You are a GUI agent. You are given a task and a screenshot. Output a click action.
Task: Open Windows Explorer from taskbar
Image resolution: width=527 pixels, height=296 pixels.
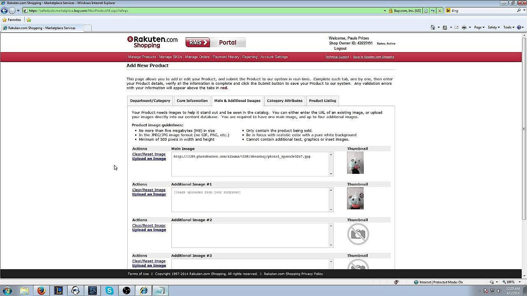click(25, 291)
